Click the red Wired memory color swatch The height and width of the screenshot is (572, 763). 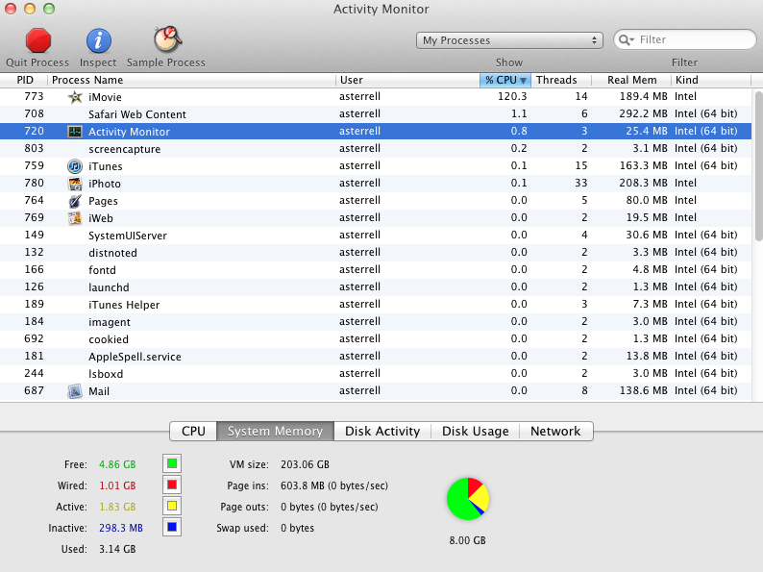point(172,485)
